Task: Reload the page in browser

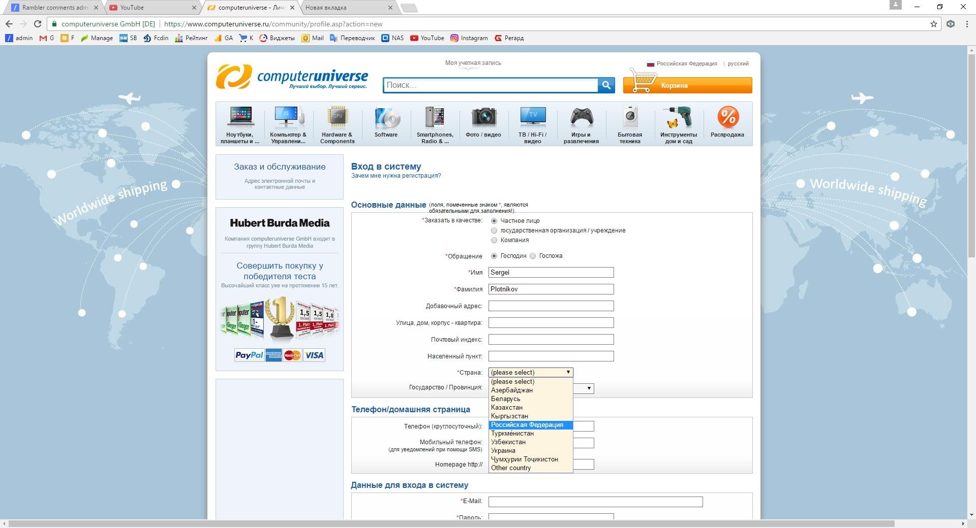Action: pos(37,24)
